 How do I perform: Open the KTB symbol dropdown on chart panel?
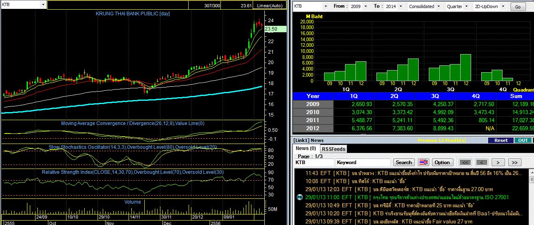click(x=43, y=5)
